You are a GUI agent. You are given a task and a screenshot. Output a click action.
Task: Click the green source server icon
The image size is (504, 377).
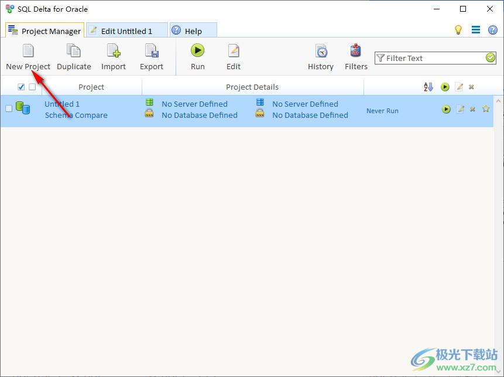(x=149, y=103)
